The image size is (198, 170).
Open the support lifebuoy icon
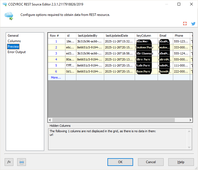tap(185, 24)
